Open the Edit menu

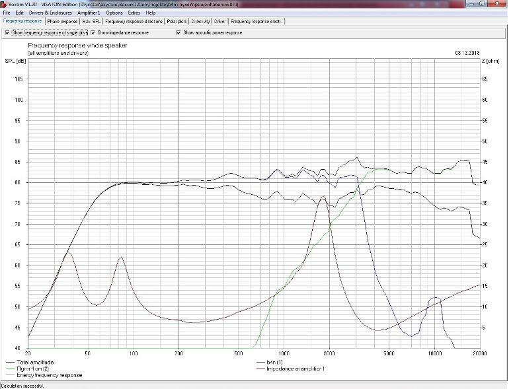(x=19, y=13)
